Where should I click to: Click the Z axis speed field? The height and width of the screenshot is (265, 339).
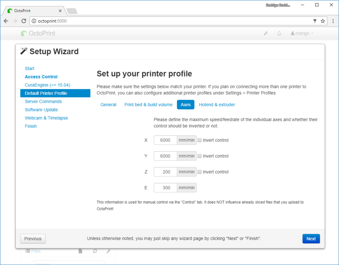coord(166,172)
